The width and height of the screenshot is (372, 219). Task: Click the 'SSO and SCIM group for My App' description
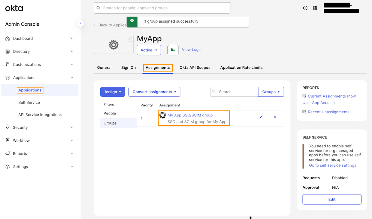[x=197, y=122]
